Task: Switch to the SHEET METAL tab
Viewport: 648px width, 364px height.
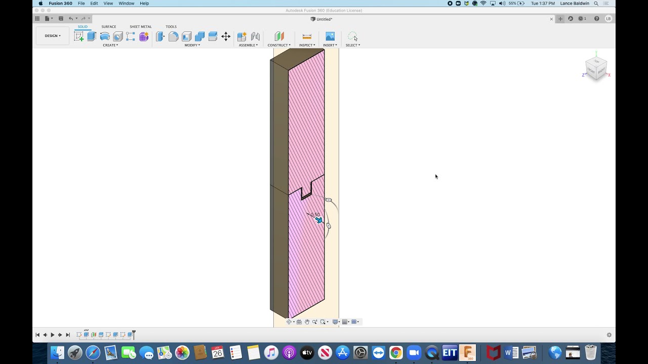Action: click(141, 27)
